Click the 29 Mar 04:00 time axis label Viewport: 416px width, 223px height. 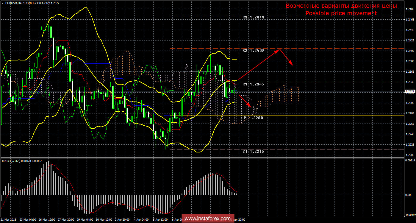pyautogui.click(x=85, y=220)
